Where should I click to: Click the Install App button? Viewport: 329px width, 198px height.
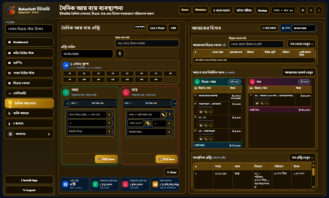(x=29, y=180)
